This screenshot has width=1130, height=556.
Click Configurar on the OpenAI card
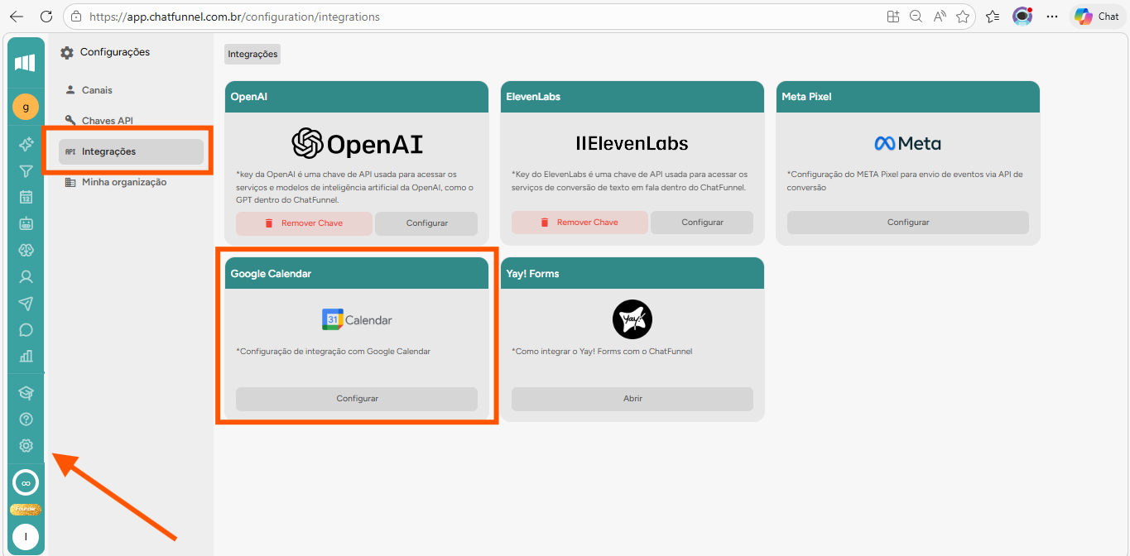click(x=426, y=223)
